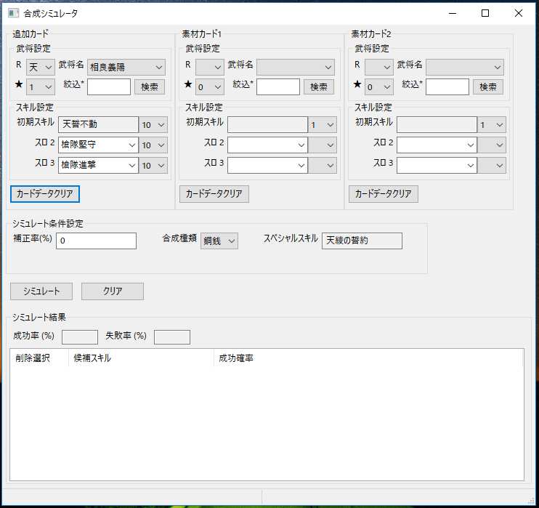Open the スロ2 skill dropdown showing 槍隊堅守
This screenshot has width=539, height=508.
(x=98, y=145)
